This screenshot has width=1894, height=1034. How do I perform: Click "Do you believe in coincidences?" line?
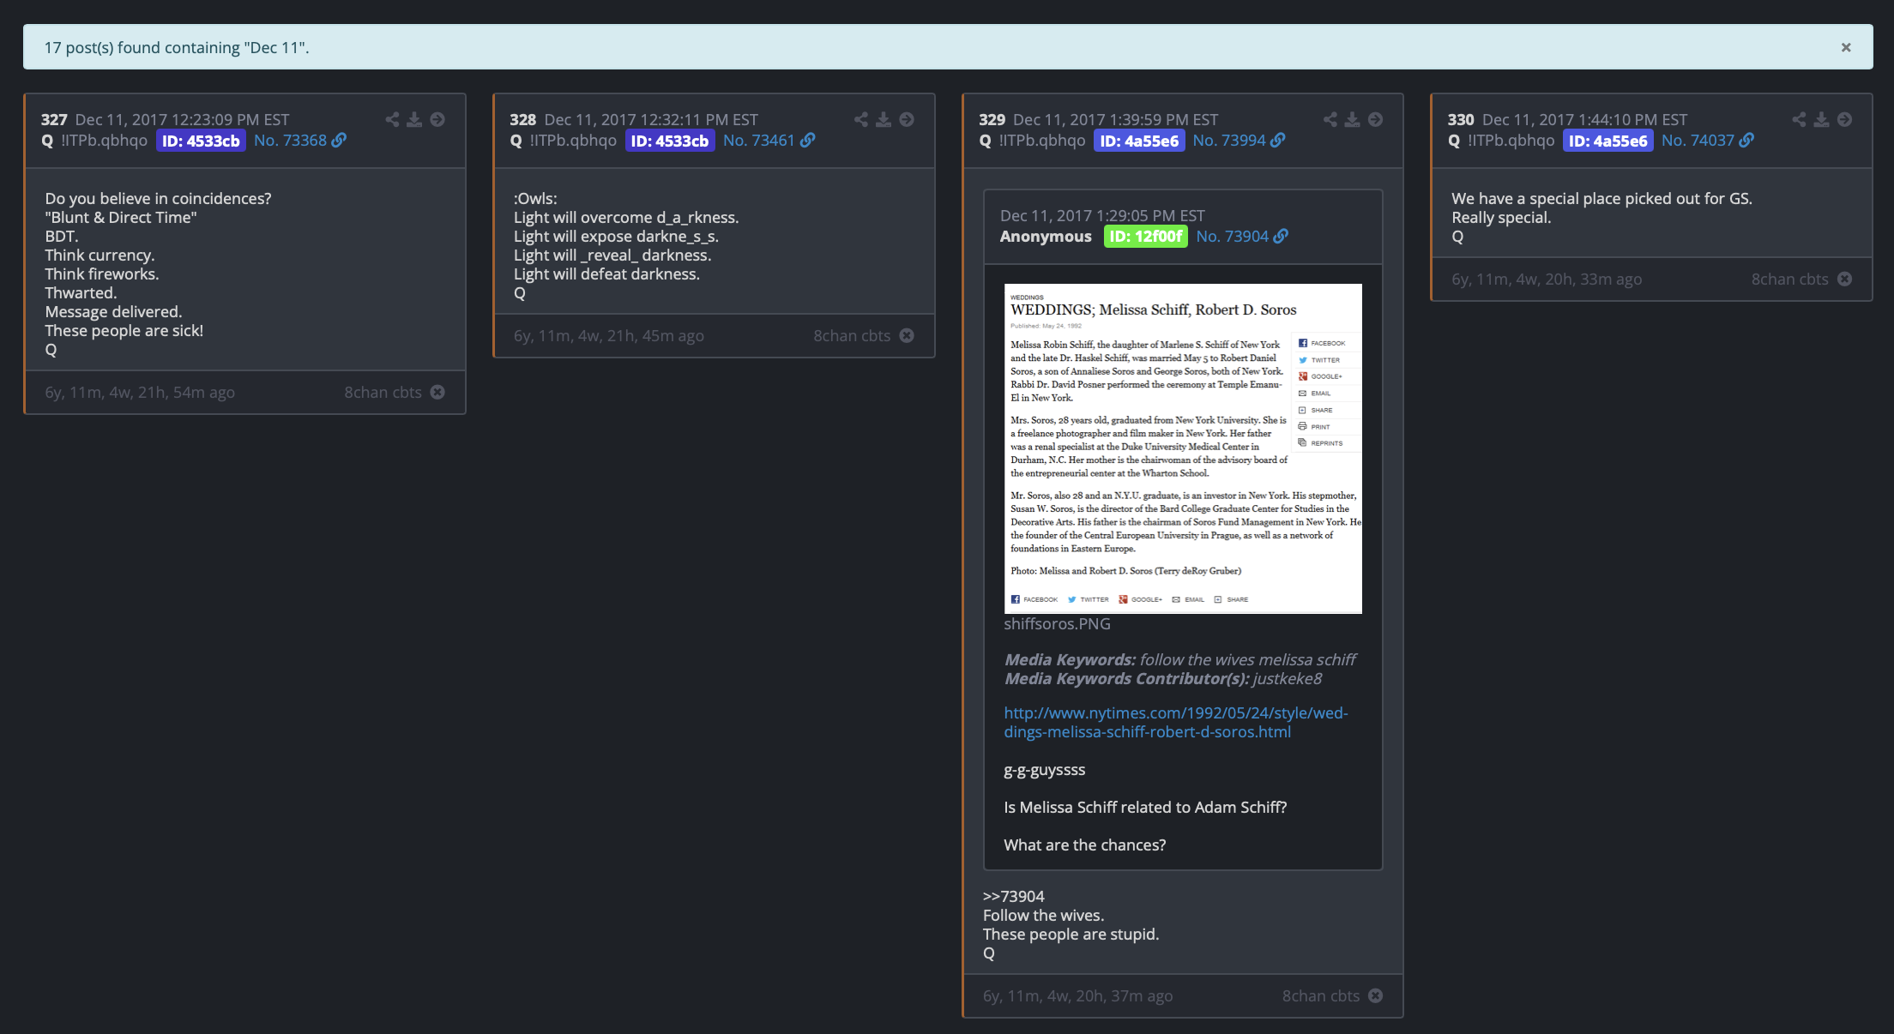(x=159, y=198)
